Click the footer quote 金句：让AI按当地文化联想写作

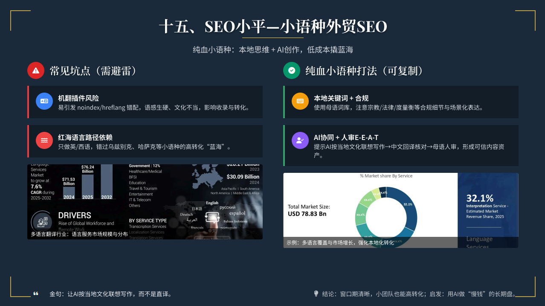tap(112, 294)
